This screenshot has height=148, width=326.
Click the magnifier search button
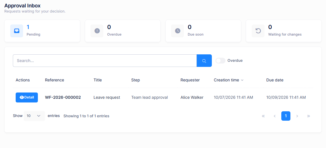[204, 61]
